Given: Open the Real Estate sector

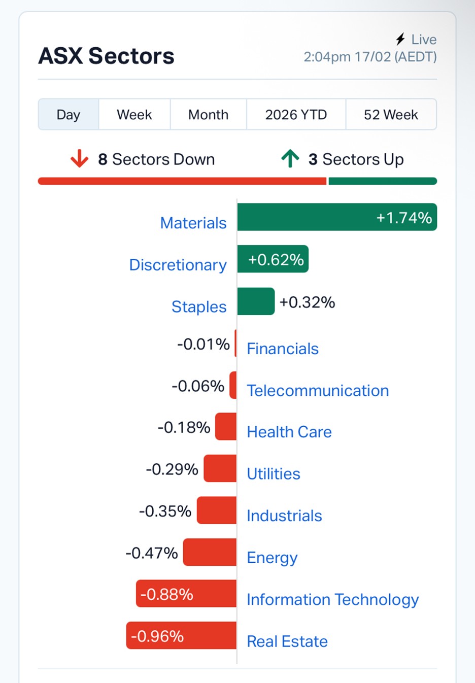Looking at the screenshot, I should point(287,641).
